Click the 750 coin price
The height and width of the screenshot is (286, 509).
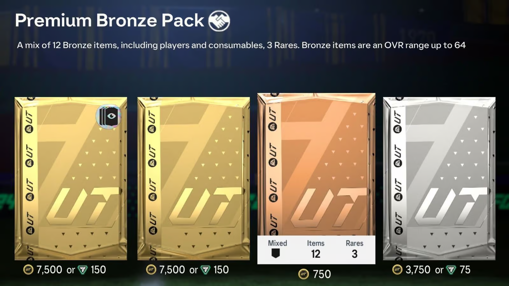(x=322, y=274)
